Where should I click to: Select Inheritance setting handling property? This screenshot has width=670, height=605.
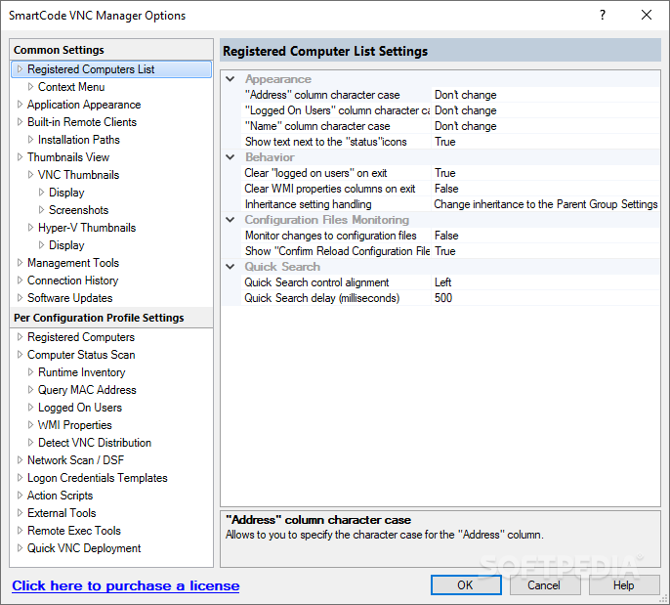[x=308, y=204]
